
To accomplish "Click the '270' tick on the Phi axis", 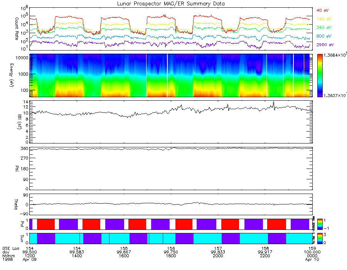I will [25, 158].
